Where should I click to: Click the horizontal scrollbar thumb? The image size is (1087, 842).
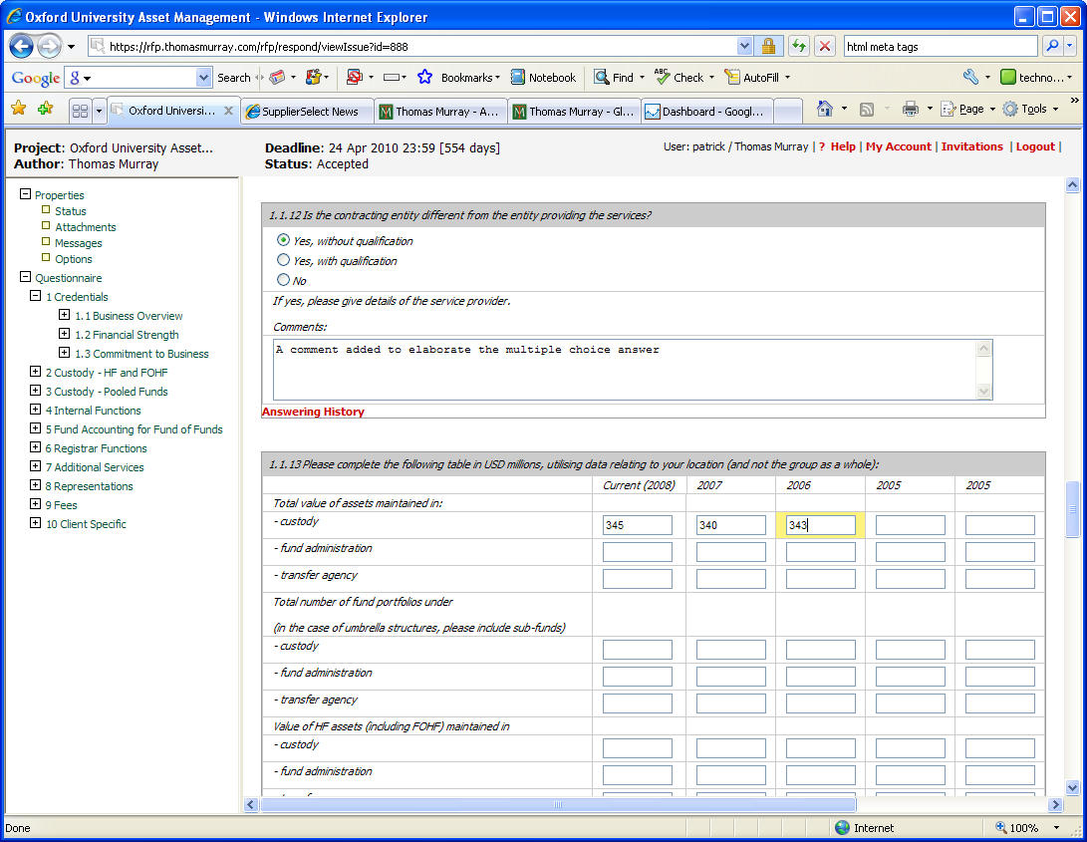558,804
